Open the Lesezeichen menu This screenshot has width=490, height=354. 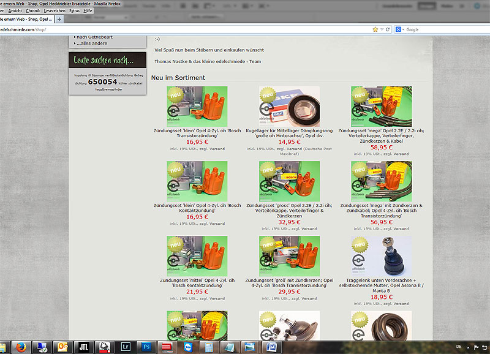[x=55, y=11]
